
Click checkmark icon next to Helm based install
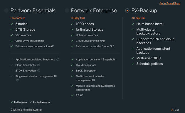pos(133,24)
